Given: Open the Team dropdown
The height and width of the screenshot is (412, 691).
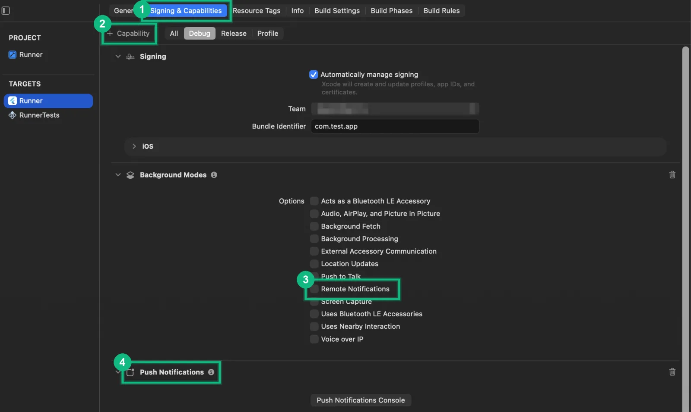Looking at the screenshot, I should 395,109.
